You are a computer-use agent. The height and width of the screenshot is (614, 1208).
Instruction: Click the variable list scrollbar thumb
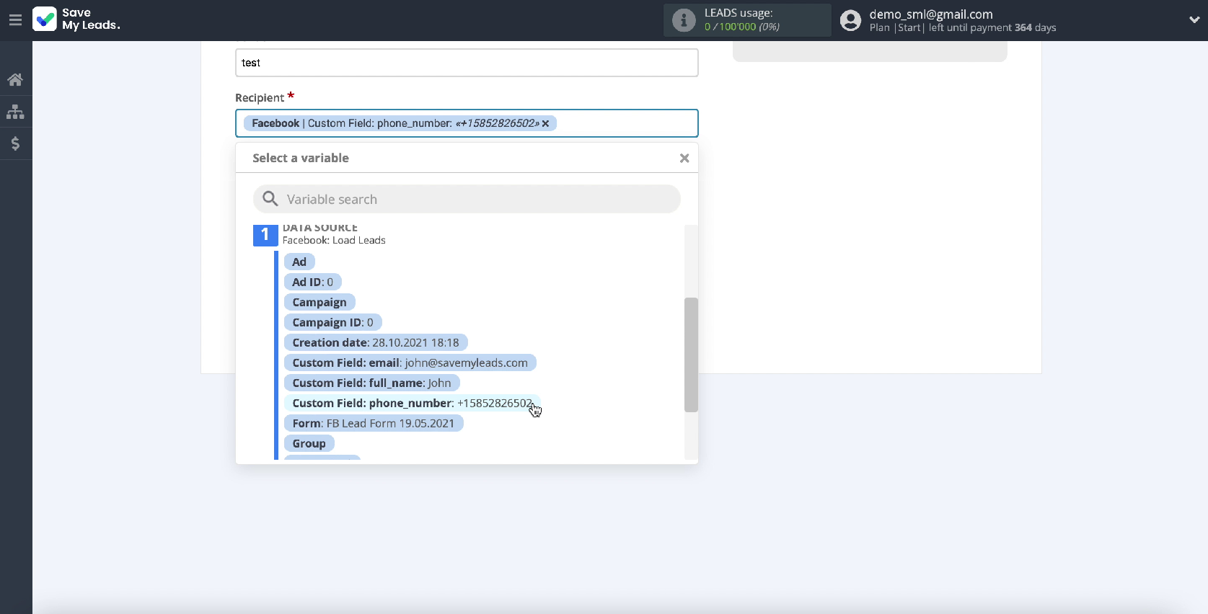691,355
